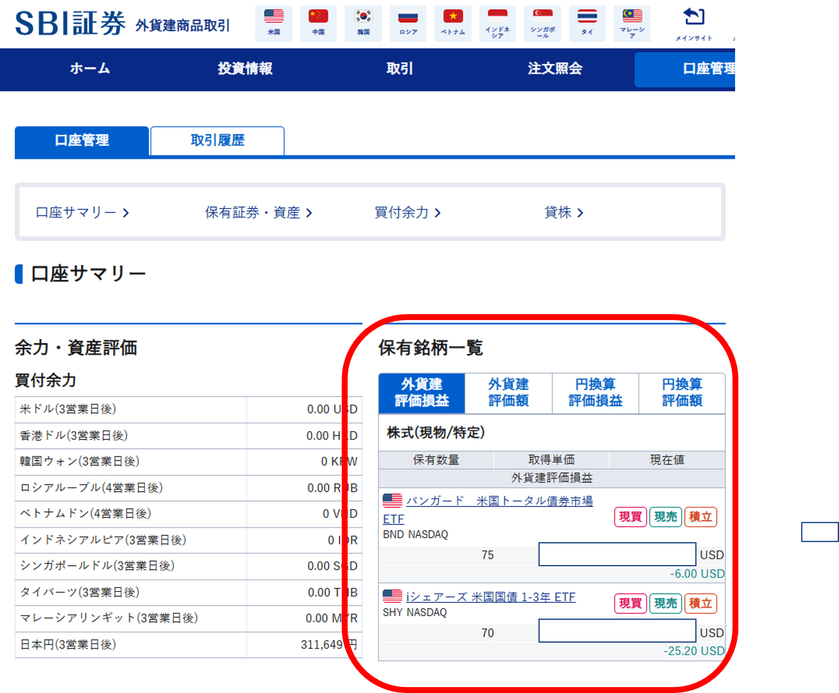The image size is (839, 693).
Task: Jump to 保有証券・資産 section link
Action: click(x=259, y=212)
